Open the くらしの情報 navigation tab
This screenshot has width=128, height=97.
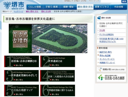pyautogui.click(x=35, y=7)
